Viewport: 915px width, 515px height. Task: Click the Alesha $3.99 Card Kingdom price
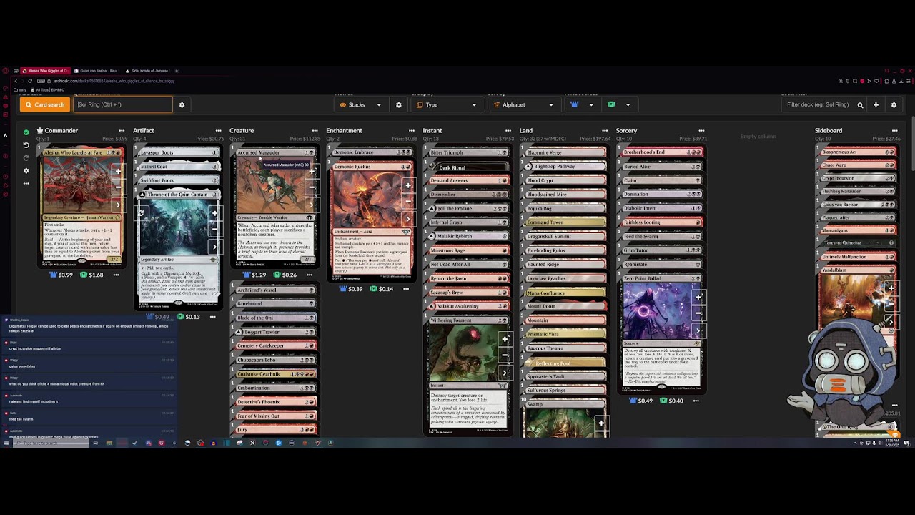coord(61,275)
